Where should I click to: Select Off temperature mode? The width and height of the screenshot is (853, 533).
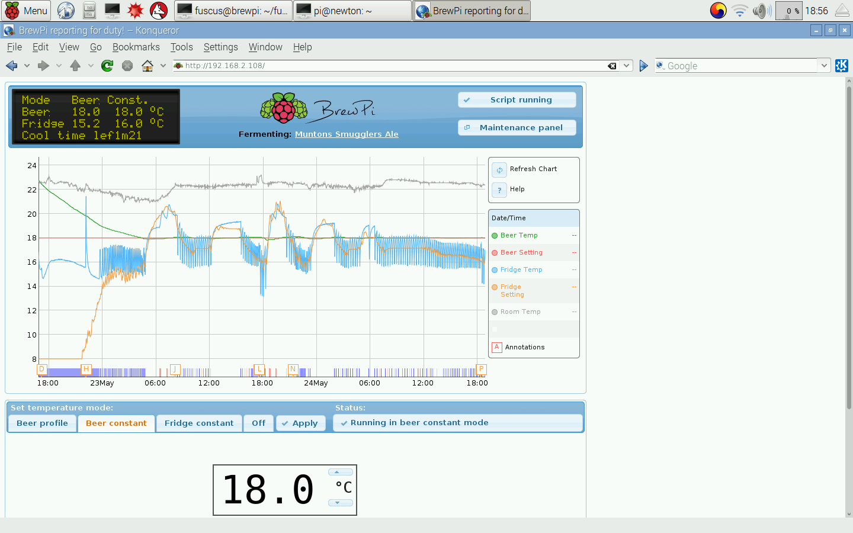pyautogui.click(x=258, y=423)
